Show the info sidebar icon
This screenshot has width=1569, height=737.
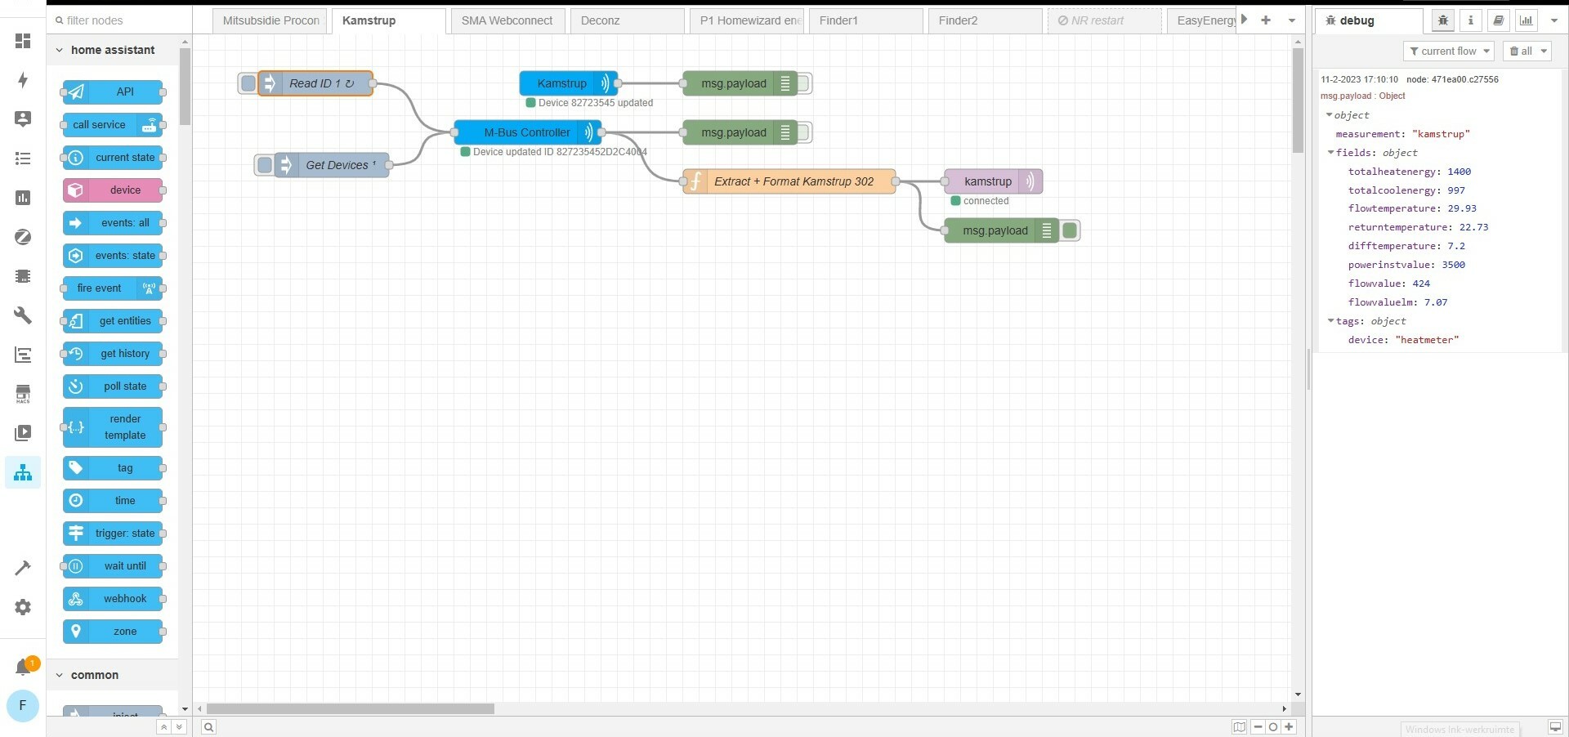(x=1471, y=20)
